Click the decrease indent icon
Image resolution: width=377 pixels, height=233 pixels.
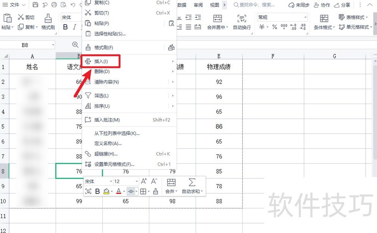coord(188,17)
